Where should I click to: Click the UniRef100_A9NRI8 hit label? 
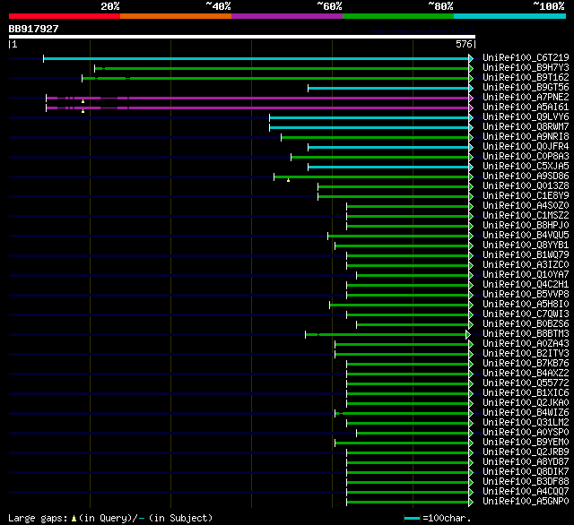(526, 137)
